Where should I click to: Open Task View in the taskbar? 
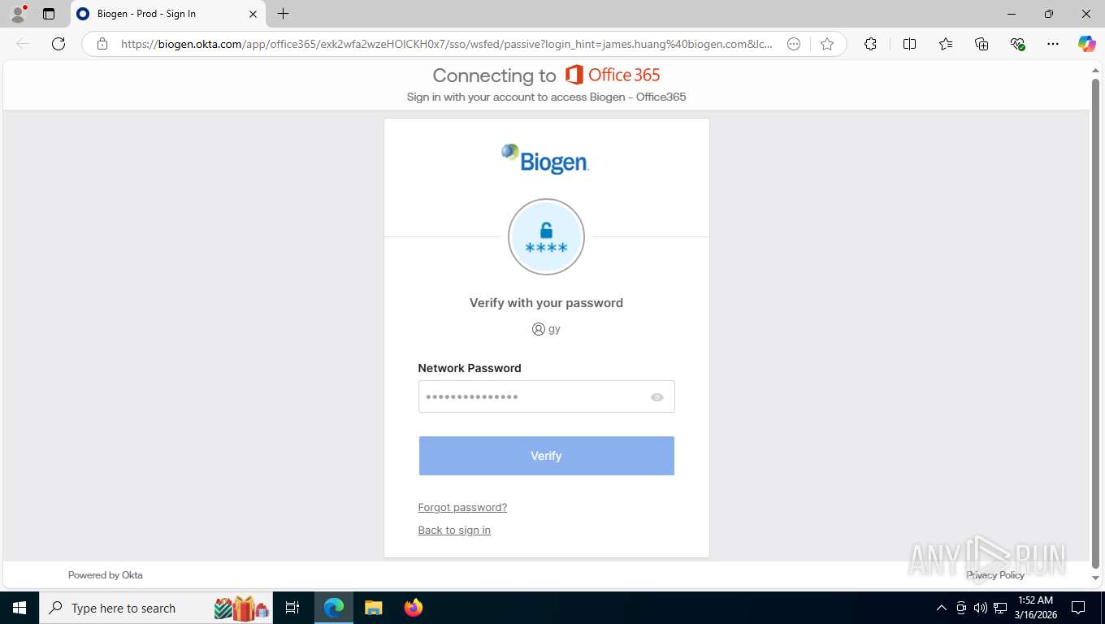292,608
